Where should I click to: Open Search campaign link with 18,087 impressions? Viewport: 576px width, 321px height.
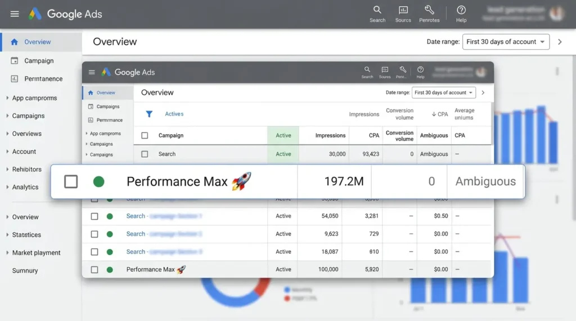164,252
